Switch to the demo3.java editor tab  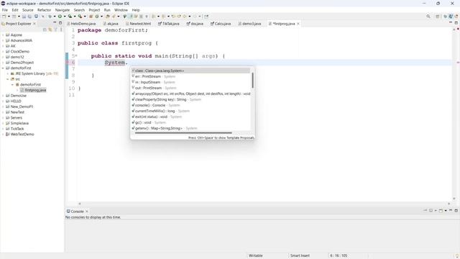click(x=249, y=24)
